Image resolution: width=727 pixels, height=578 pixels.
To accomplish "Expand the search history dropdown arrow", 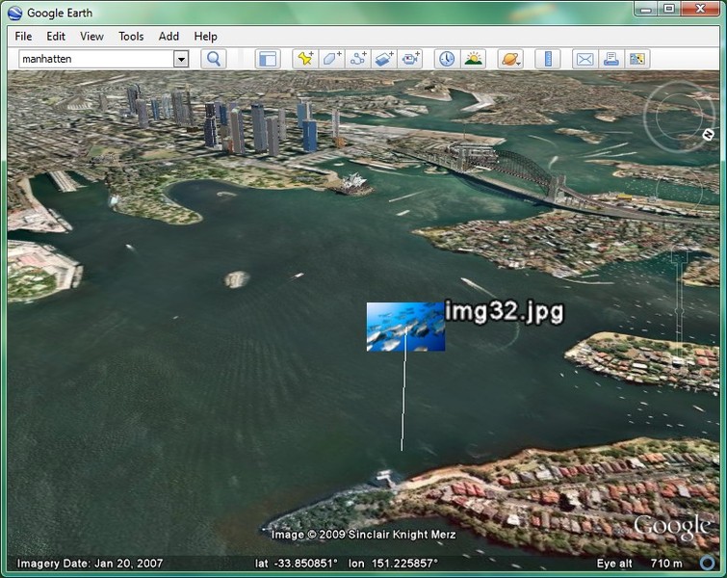I will click(181, 59).
